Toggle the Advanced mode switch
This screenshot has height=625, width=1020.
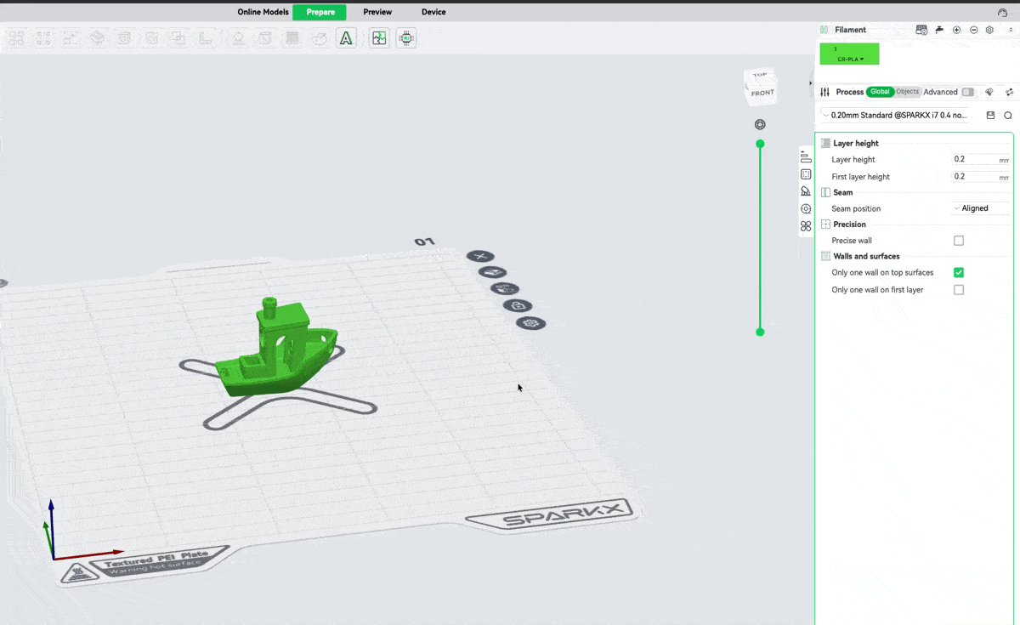click(967, 92)
